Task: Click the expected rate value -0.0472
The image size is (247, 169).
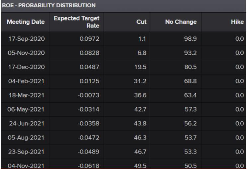Action: coord(89,138)
